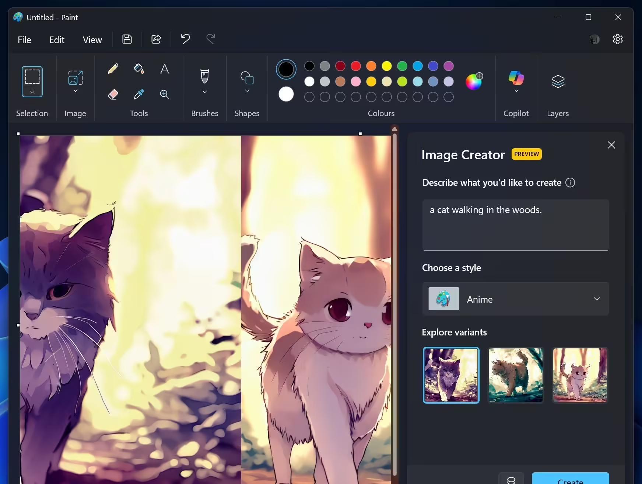This screenshot has height=484, width=642.
Task: Open the File menu
Action: (24, 39)
